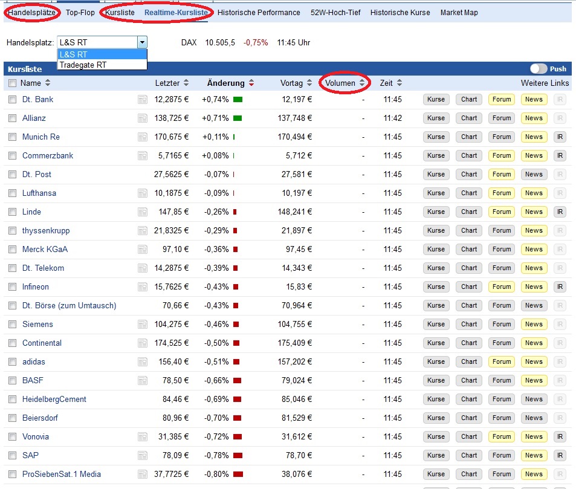Image resolution: width=576 pixels, height=489 pixels.
Task: Sort table by Letzter column arrows
Action: 186,83
